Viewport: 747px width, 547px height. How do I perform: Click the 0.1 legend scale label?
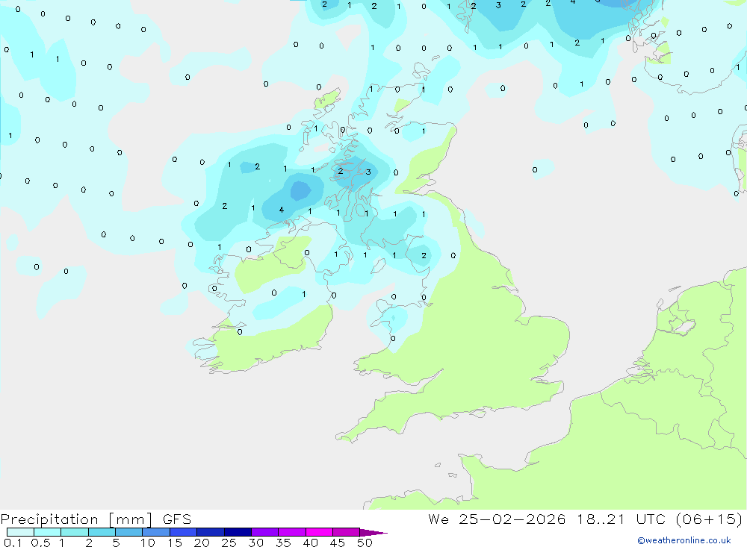[13, 543]
